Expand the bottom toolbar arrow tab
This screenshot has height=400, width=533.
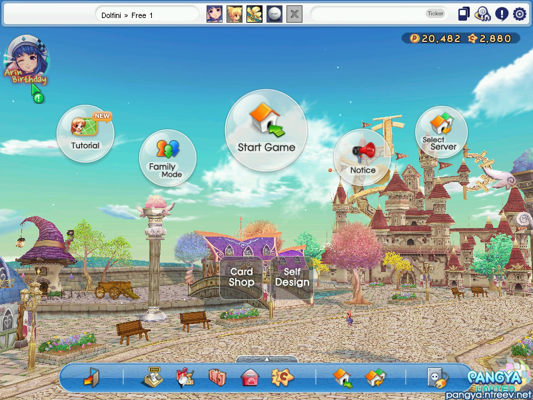click(x=267, y=359)
